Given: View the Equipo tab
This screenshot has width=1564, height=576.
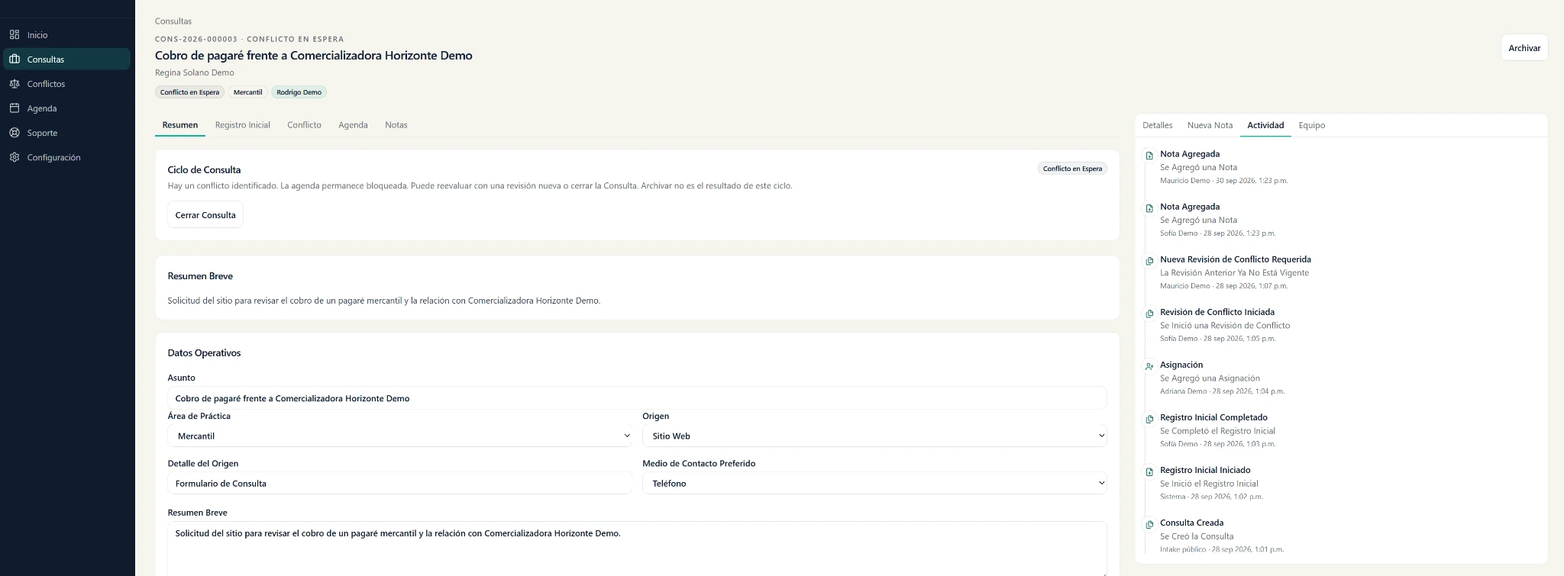Looking at the screenshot, I should 1312,125.
